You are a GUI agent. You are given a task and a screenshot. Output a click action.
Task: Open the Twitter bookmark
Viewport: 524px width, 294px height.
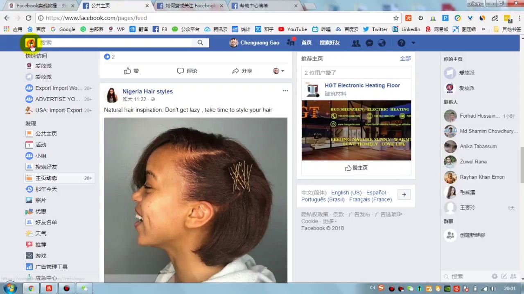375,29
